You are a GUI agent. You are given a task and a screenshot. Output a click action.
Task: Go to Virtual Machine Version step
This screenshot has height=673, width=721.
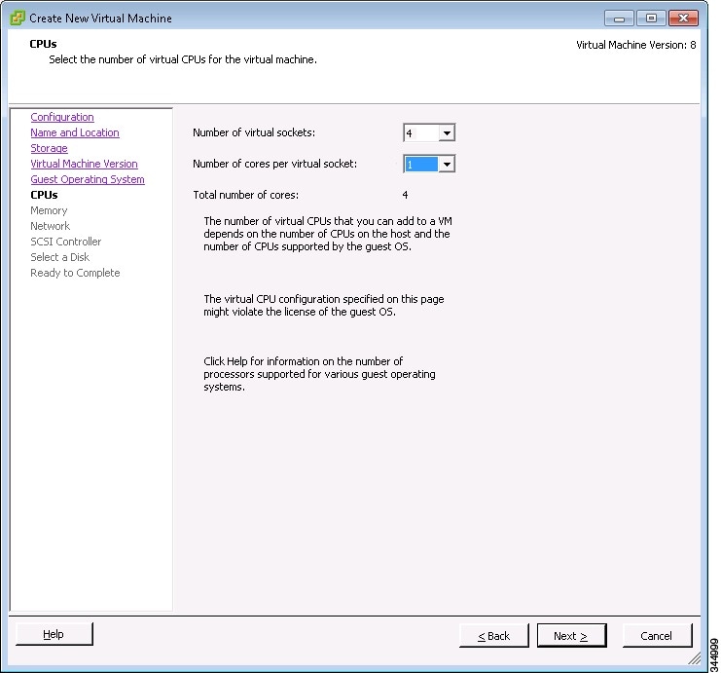84,164
